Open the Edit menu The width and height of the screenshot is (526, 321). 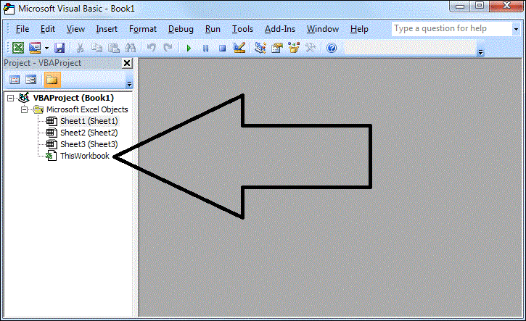[48, 29]
